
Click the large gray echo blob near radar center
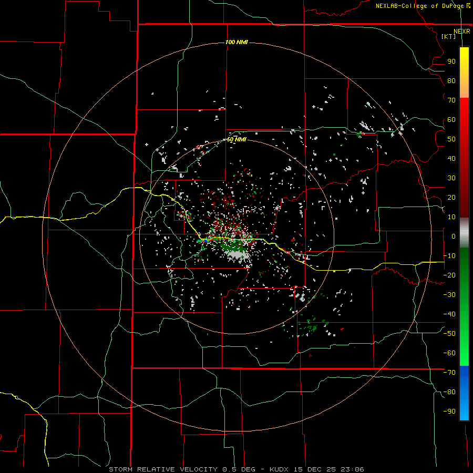[x=238, y=255]
